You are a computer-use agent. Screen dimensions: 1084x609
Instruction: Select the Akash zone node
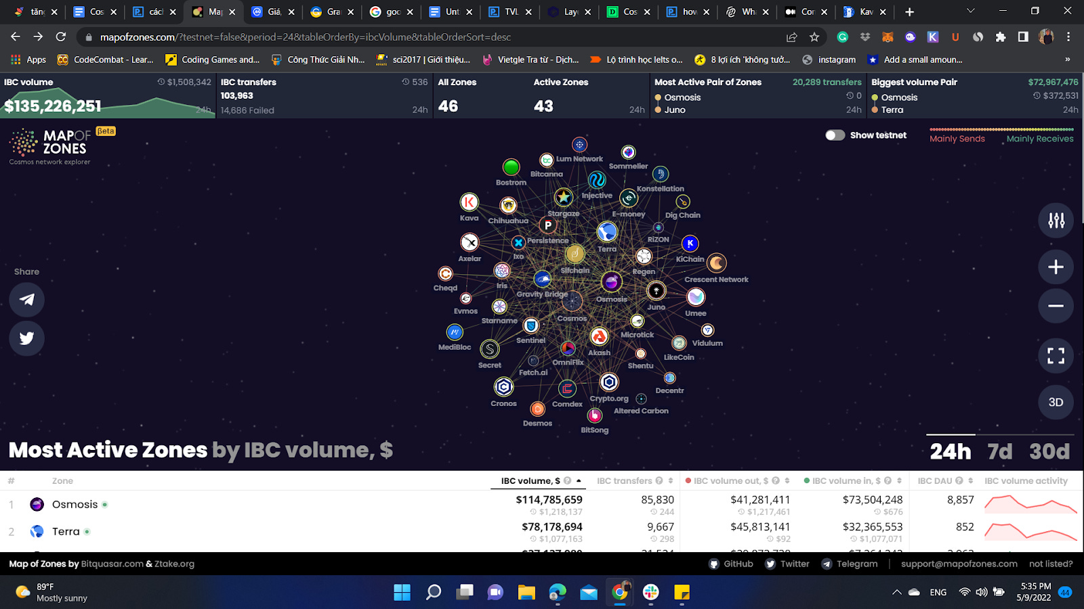tap(599, 336)
